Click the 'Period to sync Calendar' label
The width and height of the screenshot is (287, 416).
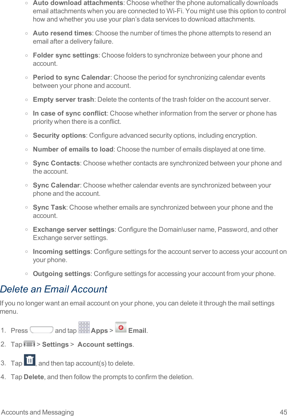pos(71,77)
